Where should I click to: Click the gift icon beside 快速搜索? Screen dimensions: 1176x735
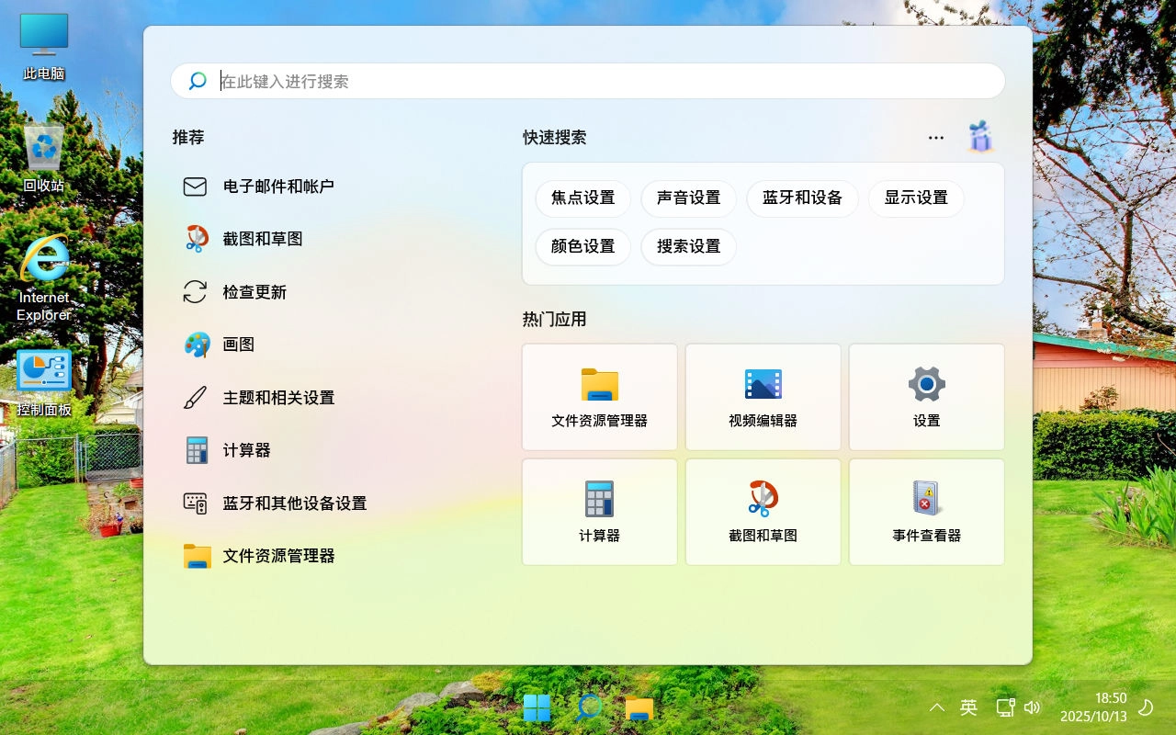coord(979,137)
